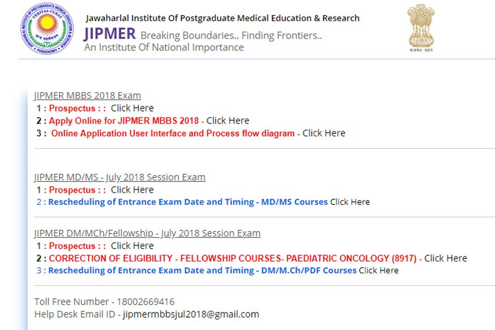Screen dimensions: 495x330
Task: Open JIPMER DM/MCh/Fellowship July 2018 heading
Action: click(x=147, y=233)
